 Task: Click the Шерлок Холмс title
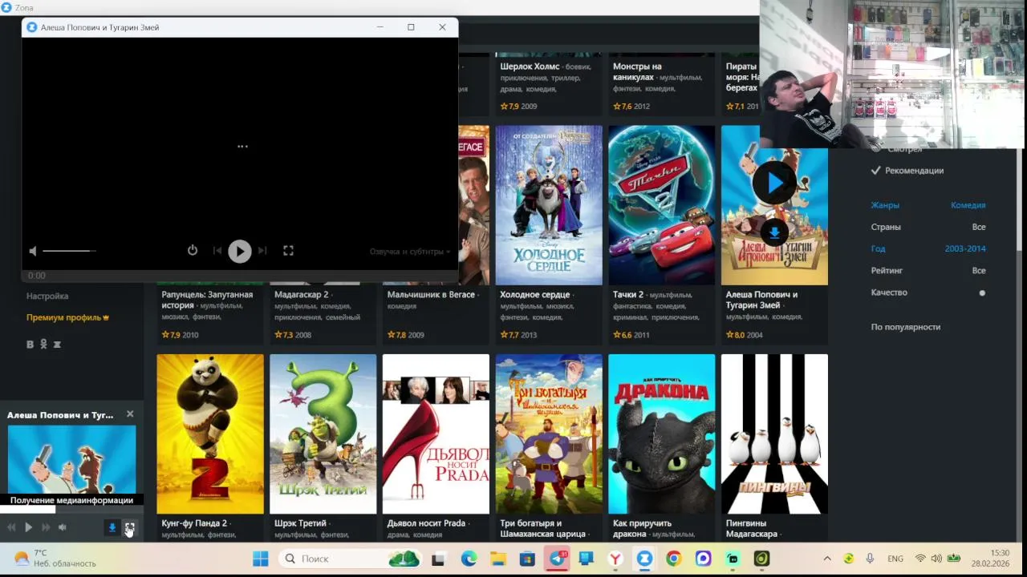pos(530,67)
